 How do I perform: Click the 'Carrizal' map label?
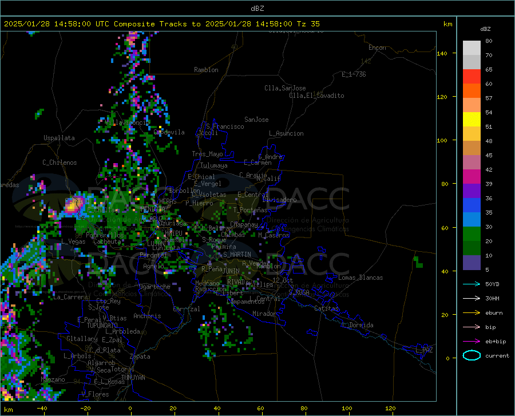click(x=187, y=309)
